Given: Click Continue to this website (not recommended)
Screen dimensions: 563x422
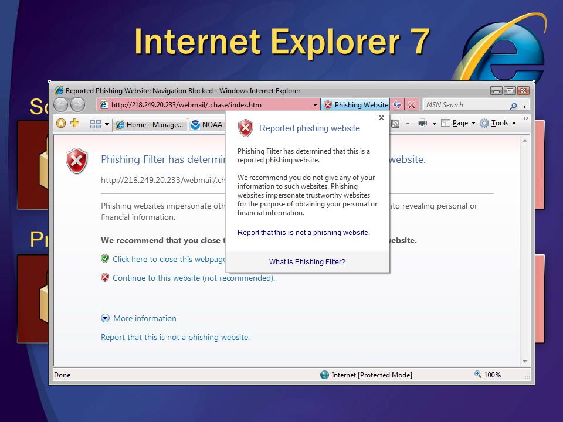Looking at the screenshot, I should (194, 278).
